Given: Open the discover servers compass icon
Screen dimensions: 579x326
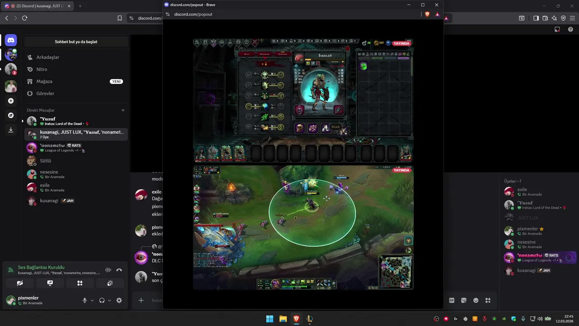Looking at the screenshot, I should pyautogui.click(x=11, y=115).
